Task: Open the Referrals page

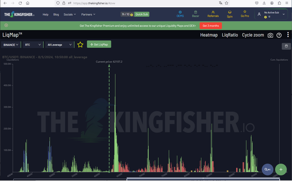Action: click(213, 14)
